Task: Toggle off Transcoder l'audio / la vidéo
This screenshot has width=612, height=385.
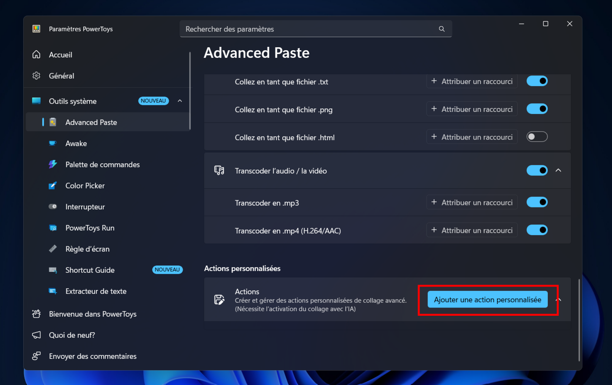Action: (x=537, y=170)
